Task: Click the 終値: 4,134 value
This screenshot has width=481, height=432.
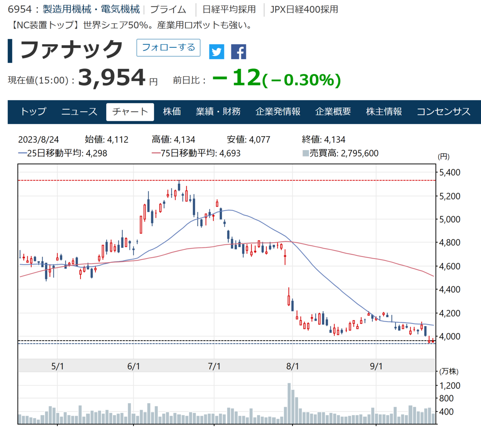Action: coord(323,140)
